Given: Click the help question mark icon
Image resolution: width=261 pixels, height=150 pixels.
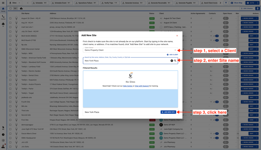Looking at the screenshot, I should (x=3, y=134).
